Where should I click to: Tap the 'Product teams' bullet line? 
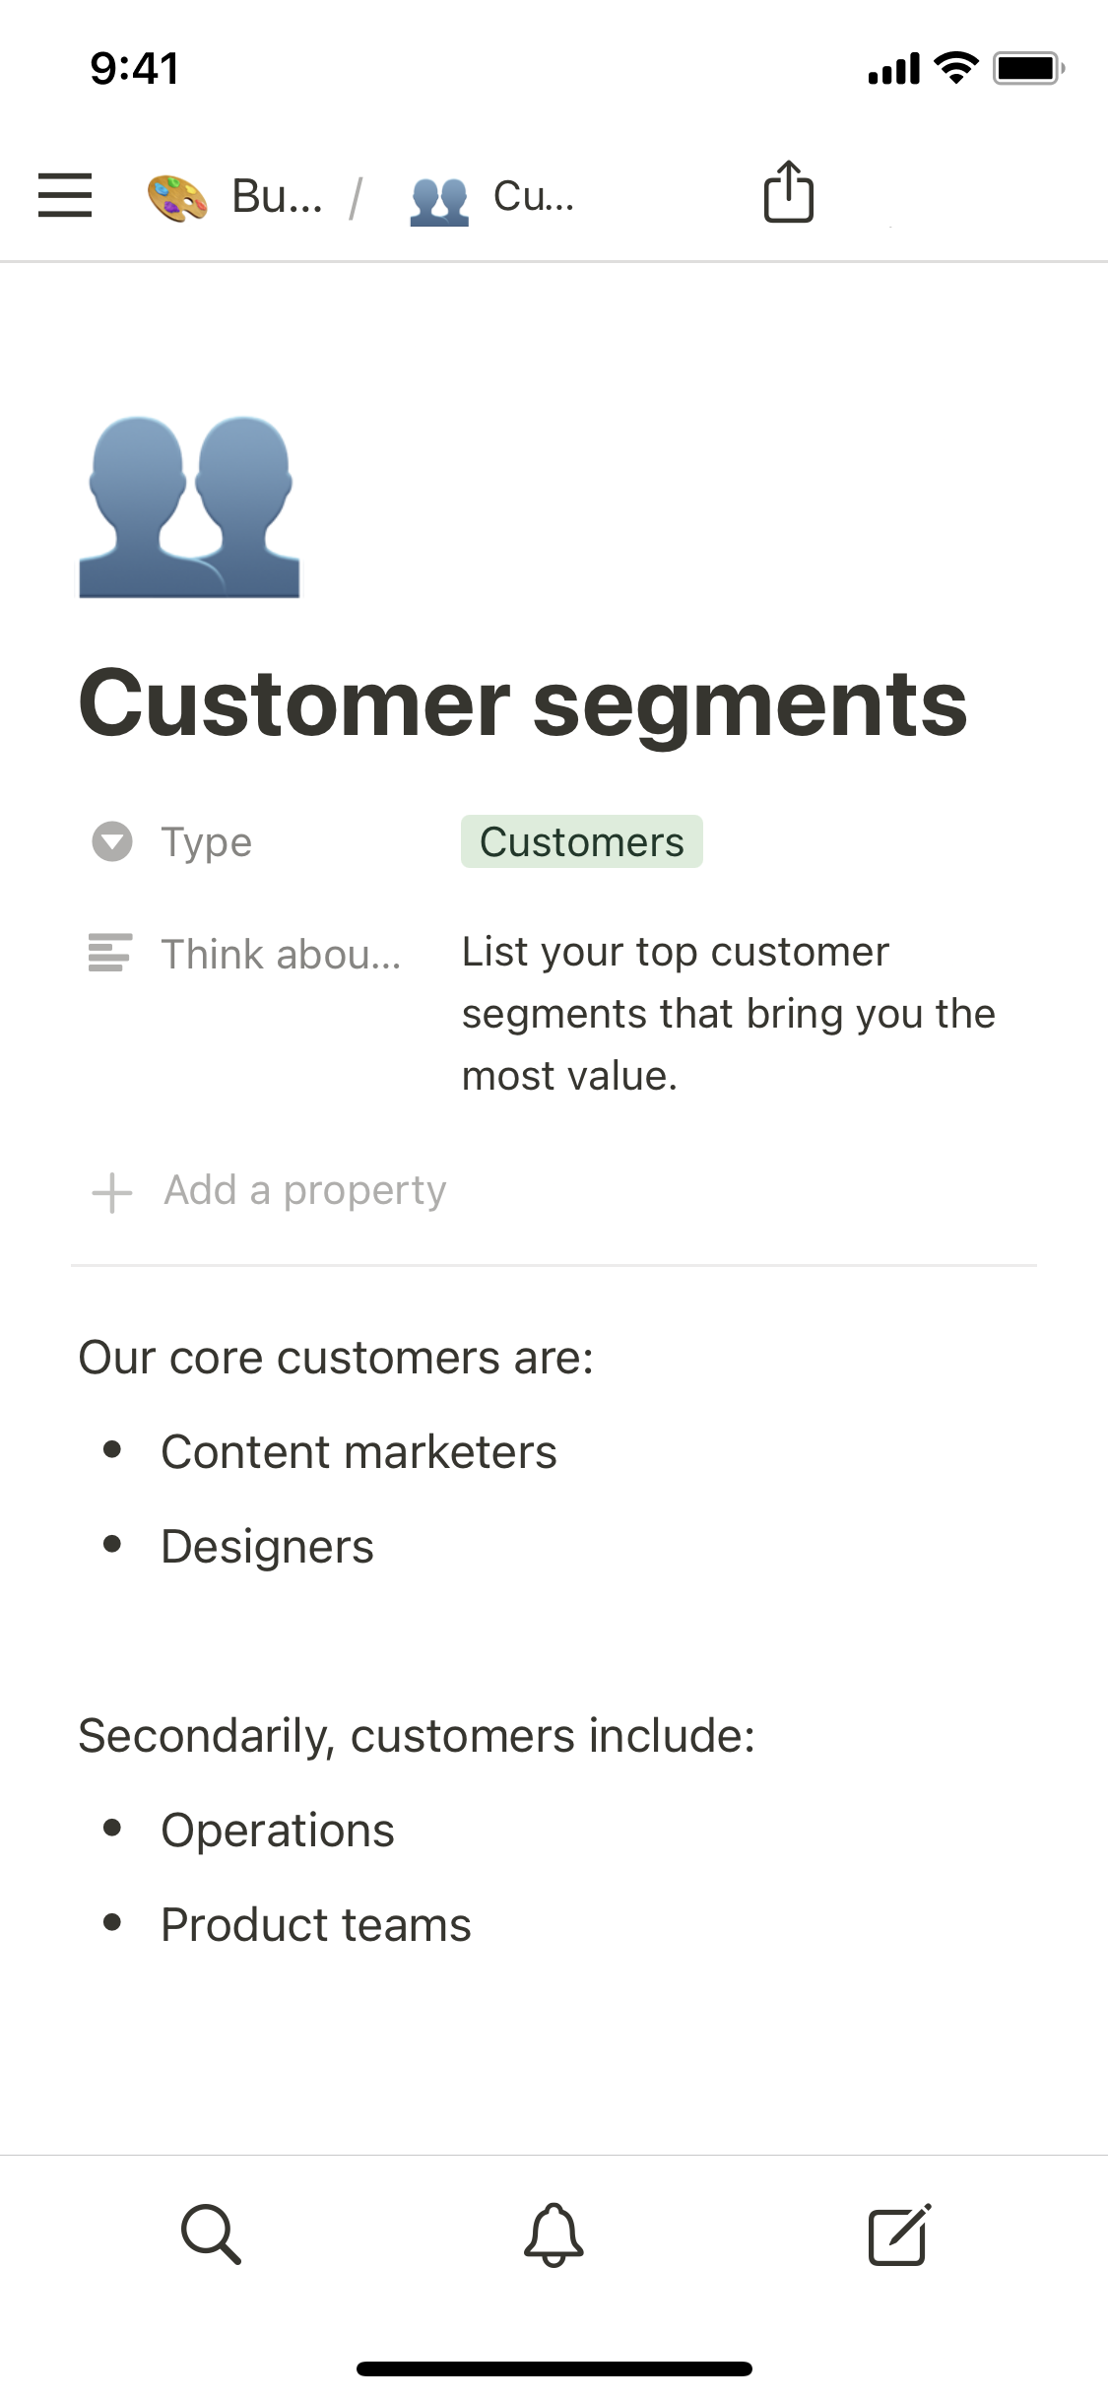click(x=316, y=1924)
